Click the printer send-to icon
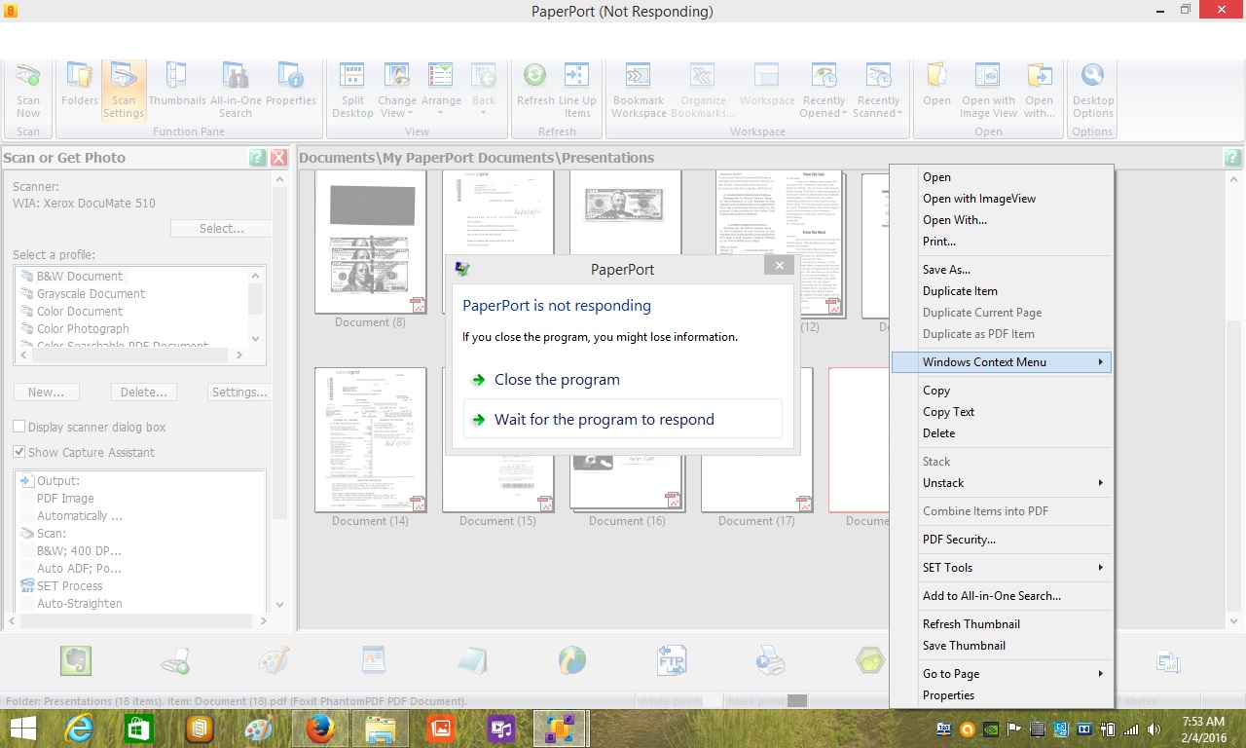 click(x=771, y=660)
